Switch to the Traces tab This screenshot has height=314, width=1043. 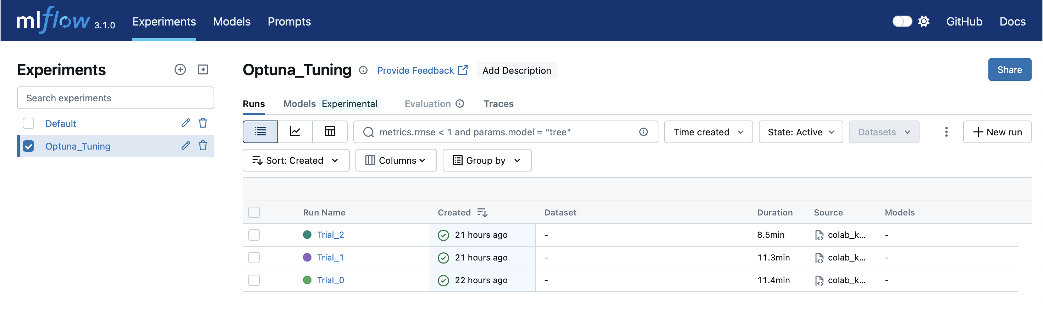tap(498, 104)
